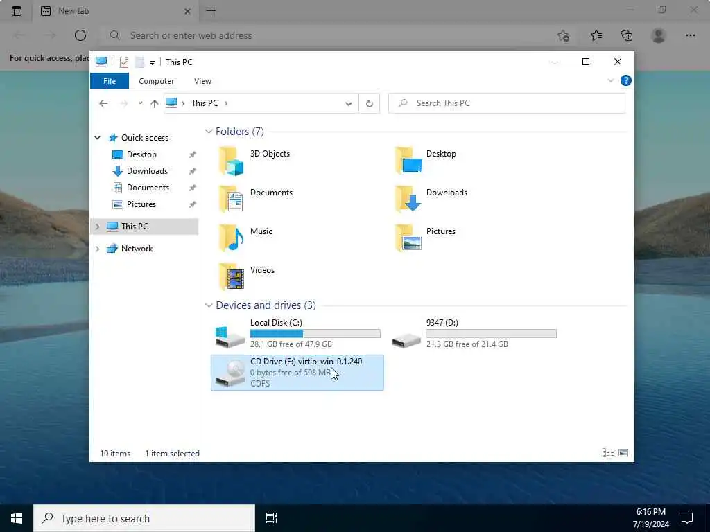The width and height of the screenshot is (710, 532).
Task: Open the Documents folder in Folders section
Action: (232, 199)
